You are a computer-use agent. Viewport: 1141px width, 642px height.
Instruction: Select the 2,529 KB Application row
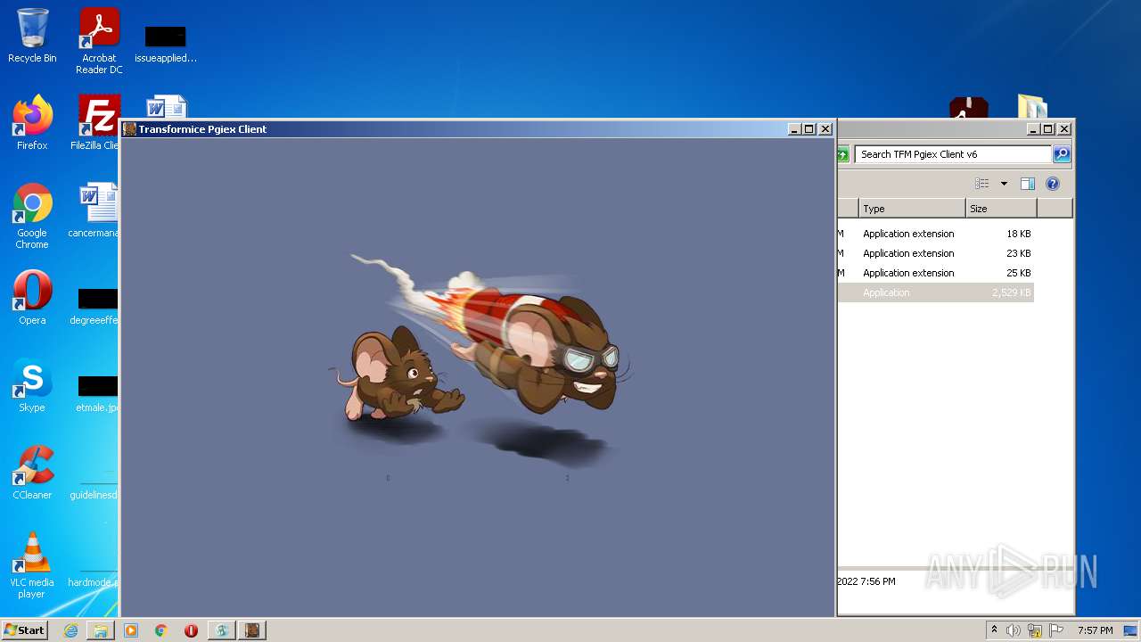[x=936, y=292]
